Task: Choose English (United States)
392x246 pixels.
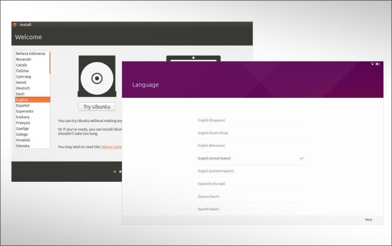Action: (253, 158)
